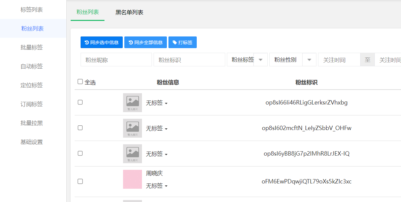The width and height of the screenshot is (401, 202).
Task: Click the identifier oFM6EwPDqwjiQTL79oXs5kZIc3xc
Action: click(306, 181)
